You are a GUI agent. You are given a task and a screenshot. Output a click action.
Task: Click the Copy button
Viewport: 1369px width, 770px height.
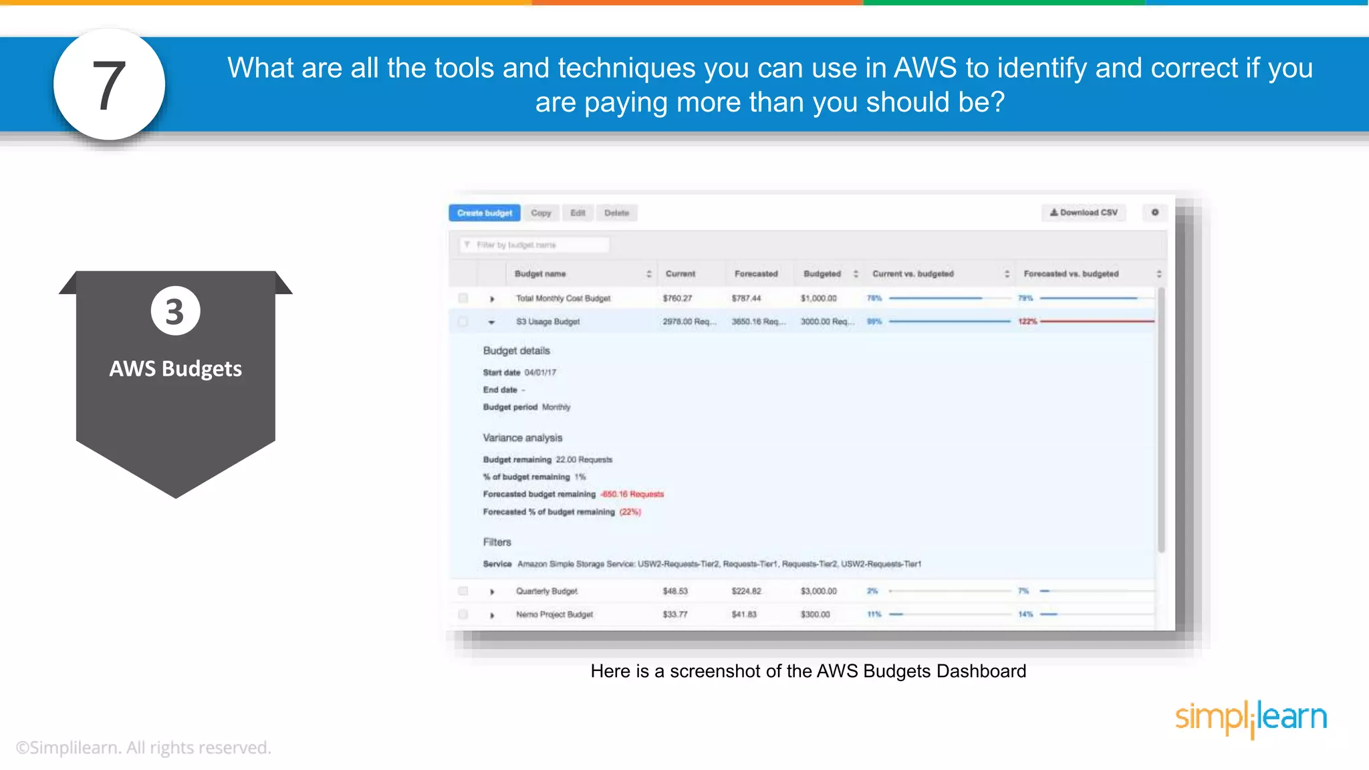[541, 213]
